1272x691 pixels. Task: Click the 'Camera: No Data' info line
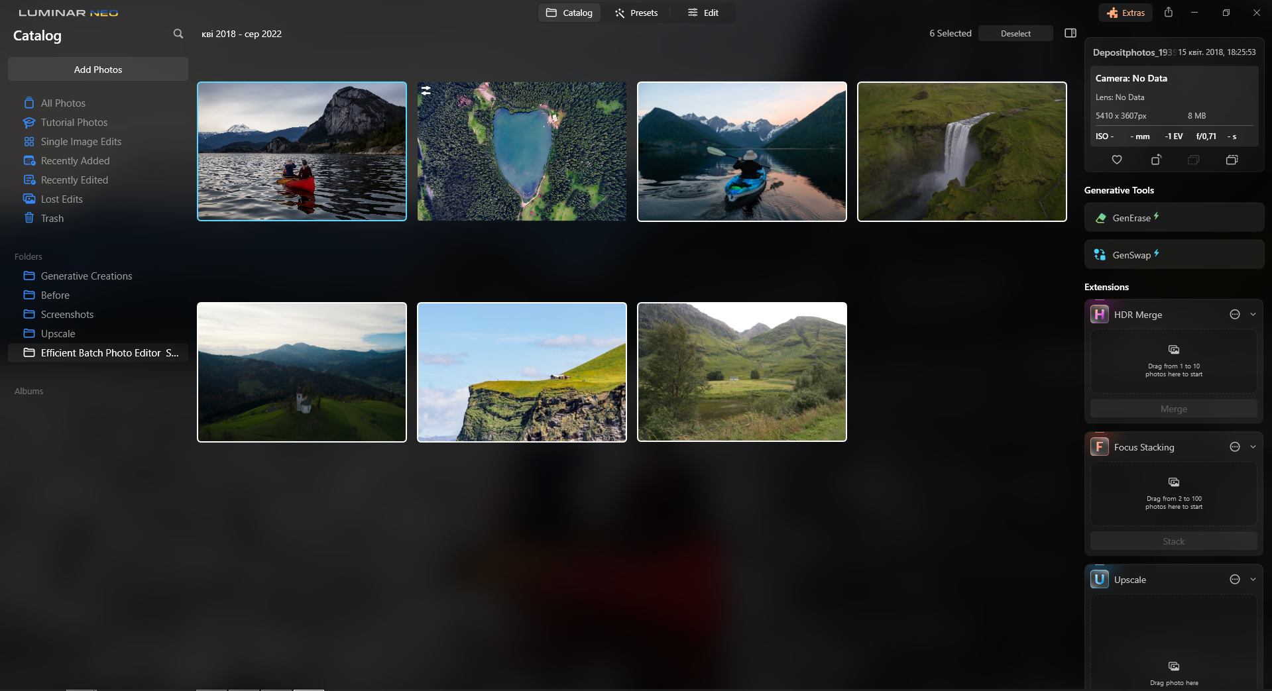1131,78
